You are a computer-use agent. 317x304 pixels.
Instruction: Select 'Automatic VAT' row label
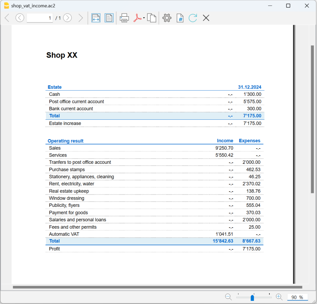[64, 234]
